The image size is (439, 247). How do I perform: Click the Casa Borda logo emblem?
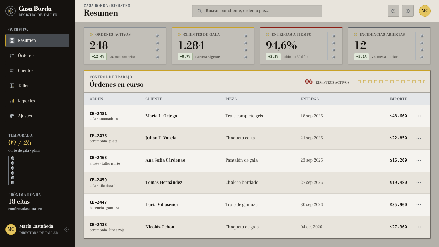click(x=11, y=11)
